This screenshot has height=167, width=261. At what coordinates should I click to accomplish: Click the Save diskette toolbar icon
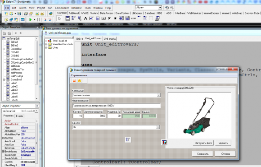(19, 14)
